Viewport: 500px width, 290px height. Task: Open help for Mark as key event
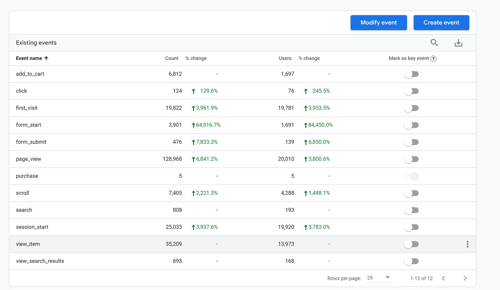[433, 59]
